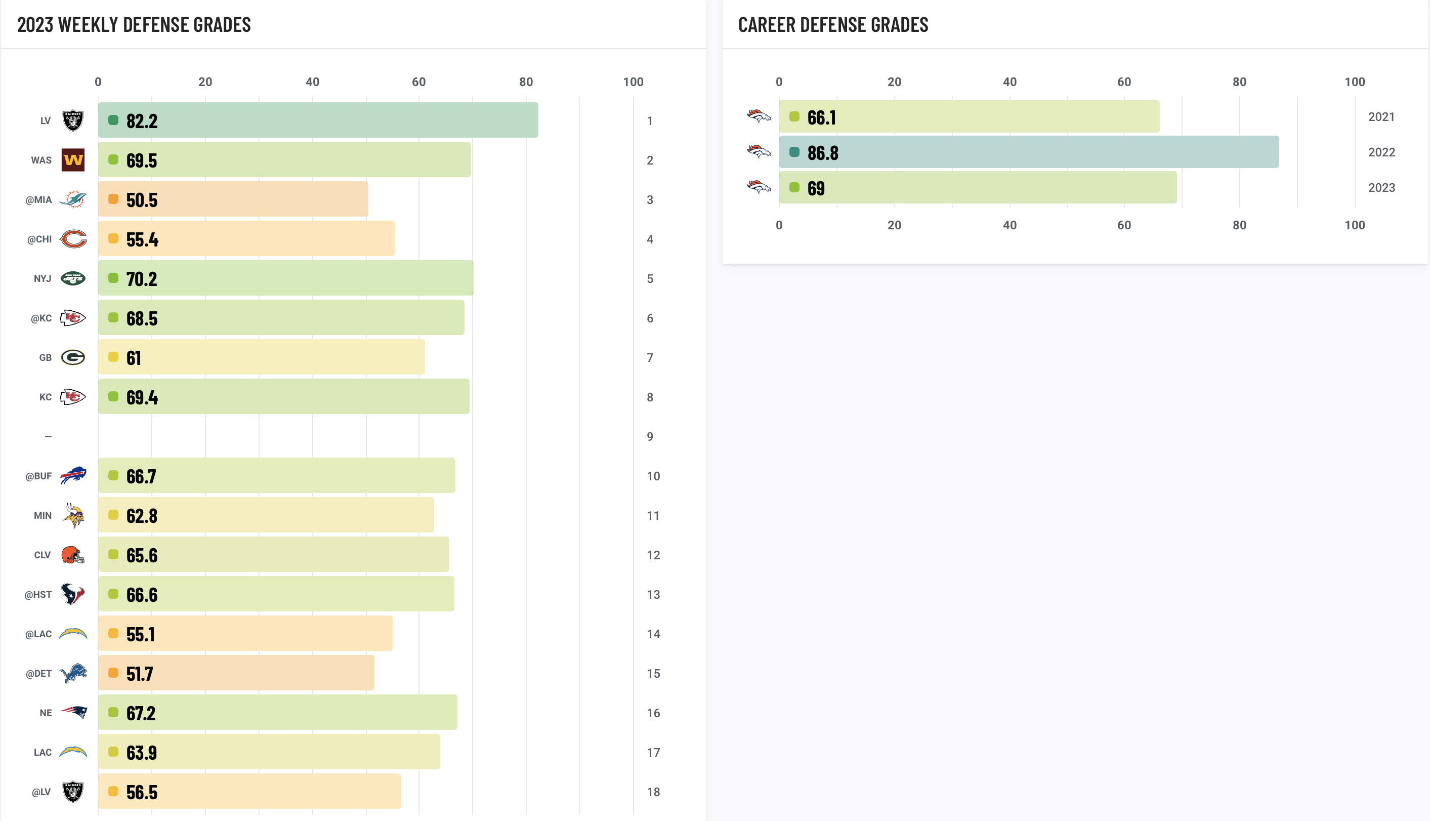The image size is (1430, 821).
Task: Click the Washington Commanders logo
Action: pos(73,160)
